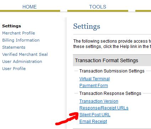Click the Transaction Response Settings label
Viewport: 151px width, 129px height.
click(110, 93)
